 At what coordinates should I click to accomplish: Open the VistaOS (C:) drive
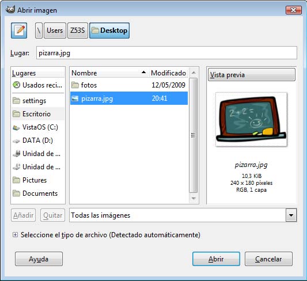coord(38,127)
